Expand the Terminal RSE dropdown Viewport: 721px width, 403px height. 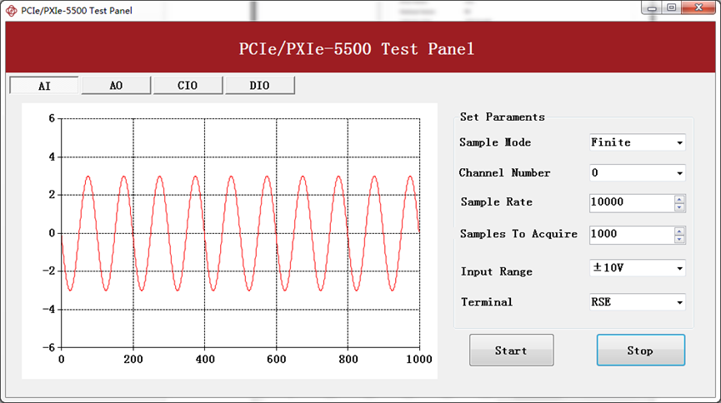(x=638, y=302)
